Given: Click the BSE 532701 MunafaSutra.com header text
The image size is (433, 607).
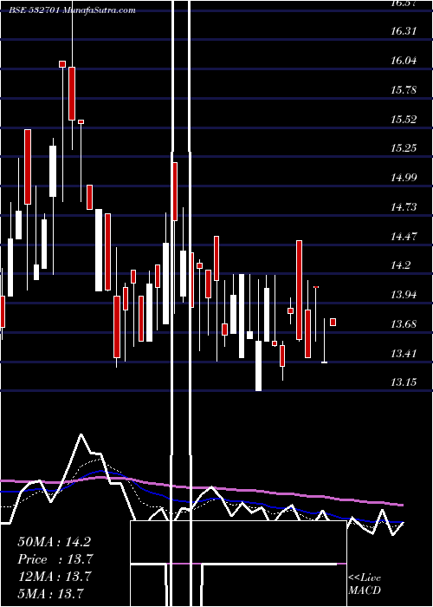Looking at the screenshot, I should [72, 10].
